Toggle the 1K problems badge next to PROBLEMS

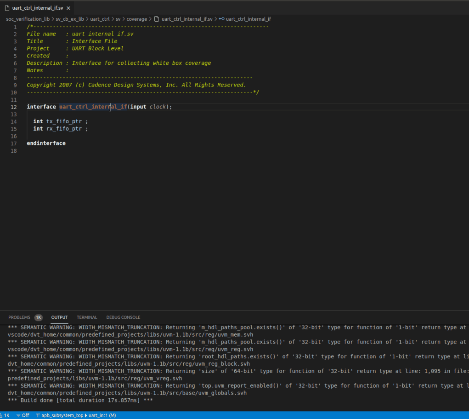pyautogui.click(x=38, y=317)
